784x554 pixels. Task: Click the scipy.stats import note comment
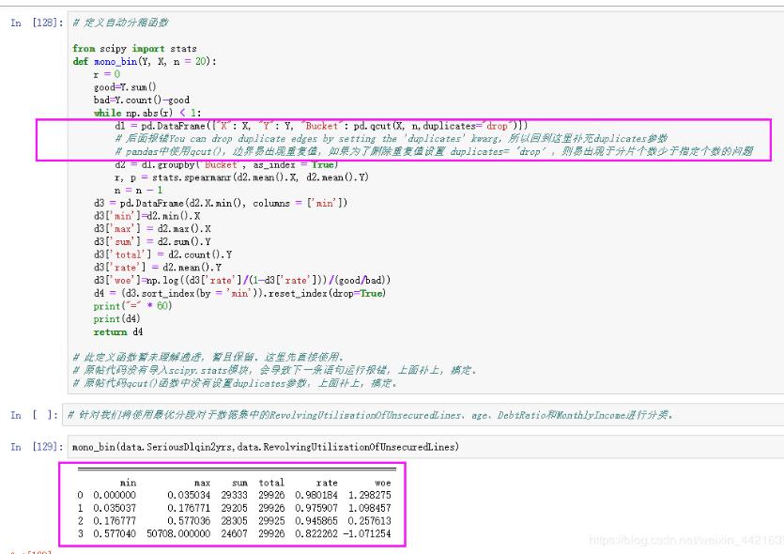(274, 371)
